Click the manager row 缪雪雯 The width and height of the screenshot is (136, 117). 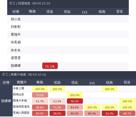coord(68,58)
